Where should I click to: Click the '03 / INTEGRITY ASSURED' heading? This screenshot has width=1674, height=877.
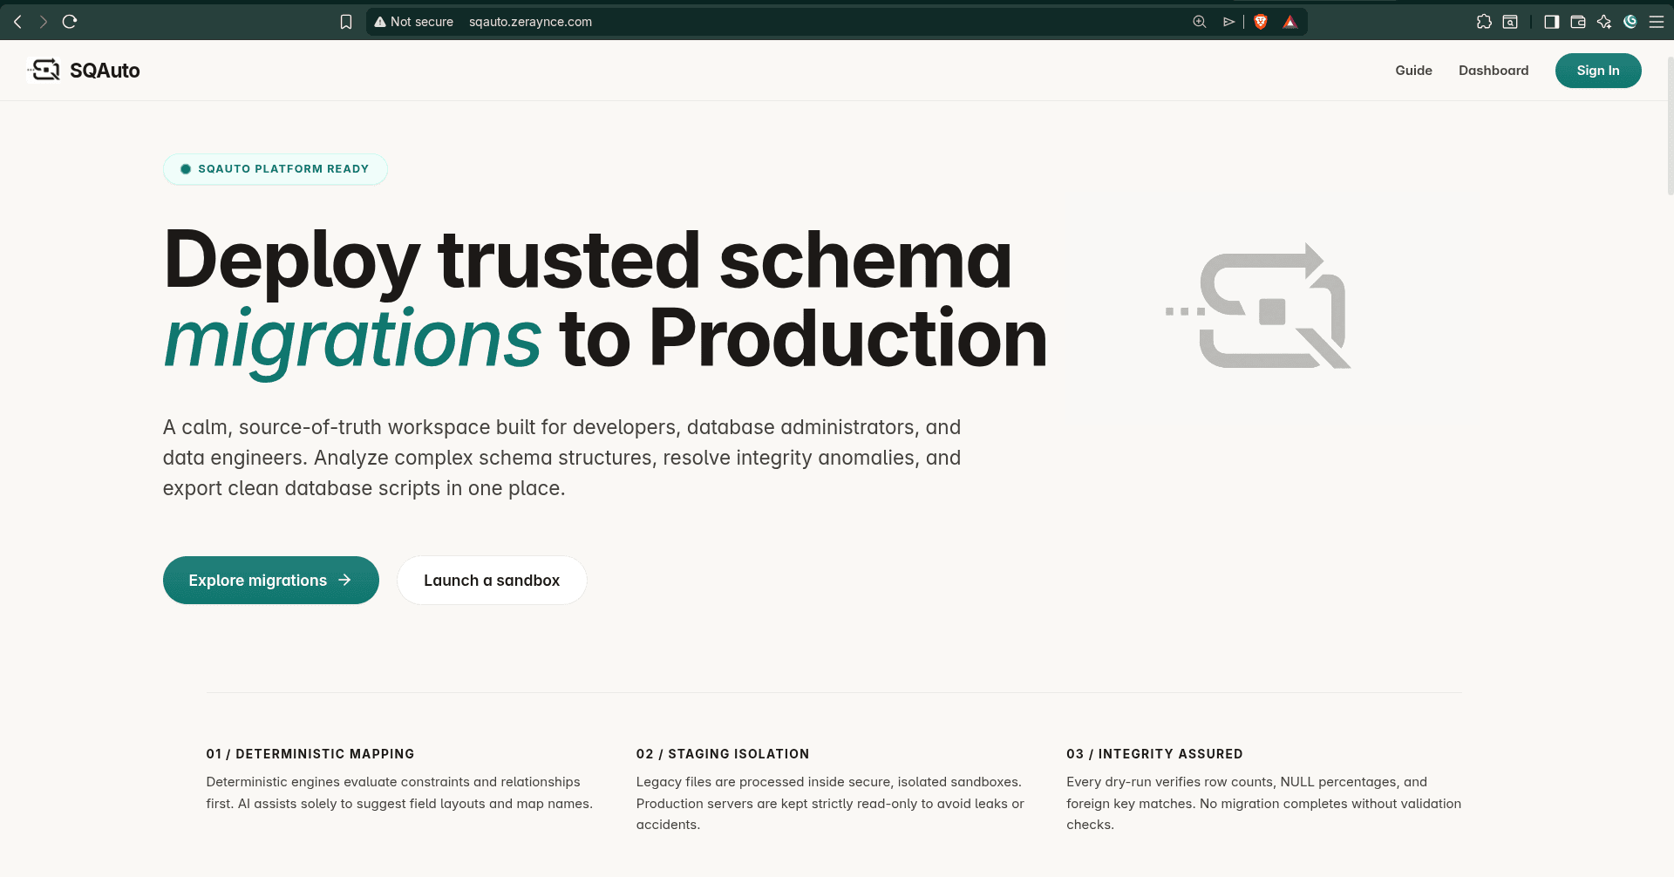(1154, 754)
